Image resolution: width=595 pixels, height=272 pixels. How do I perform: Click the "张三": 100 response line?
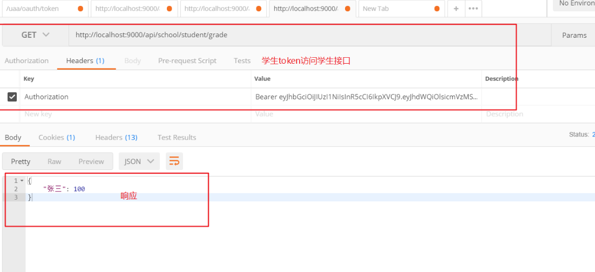tap(64, 189)
